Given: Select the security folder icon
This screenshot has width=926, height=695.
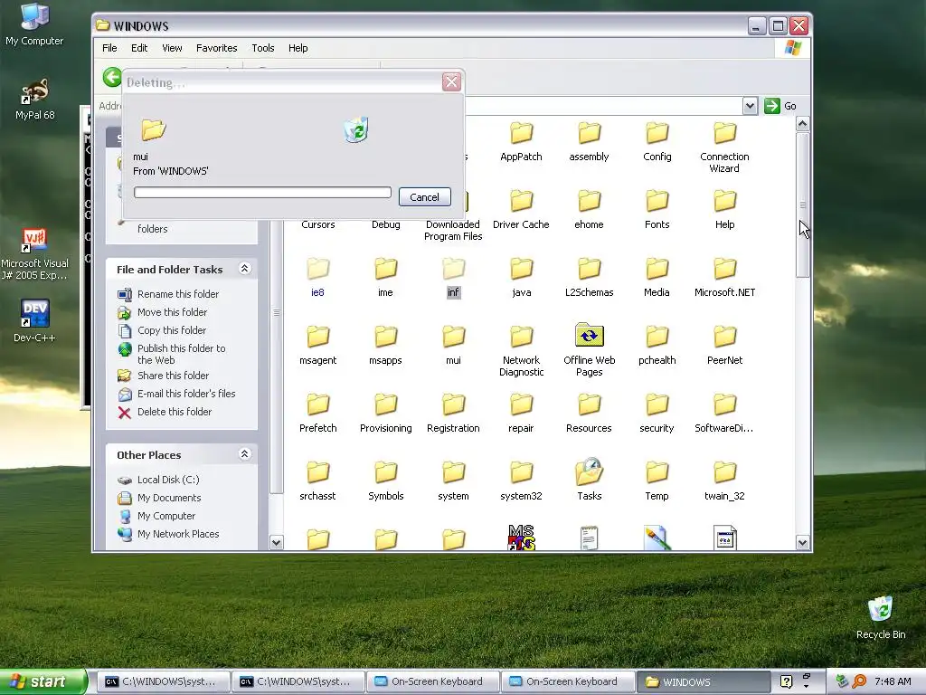Looking at the screenshot, I should 657,405.
